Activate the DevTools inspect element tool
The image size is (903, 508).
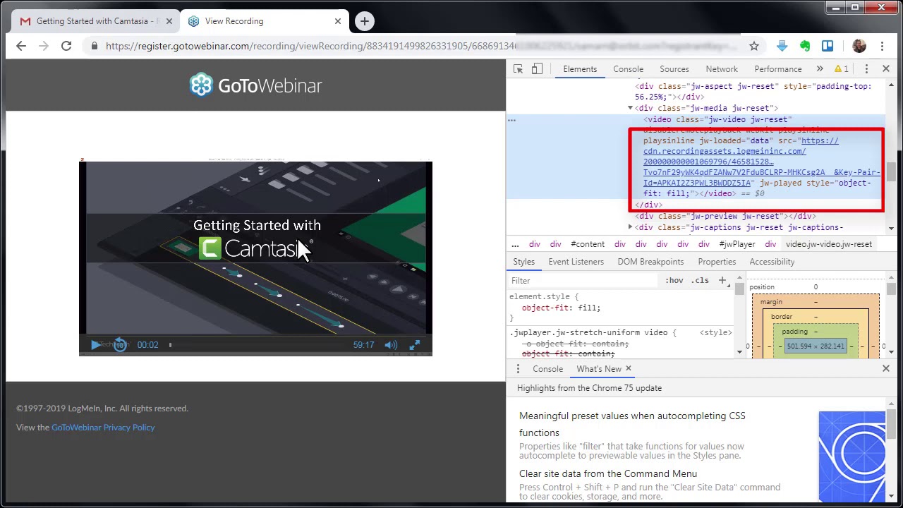pos(519,69)
